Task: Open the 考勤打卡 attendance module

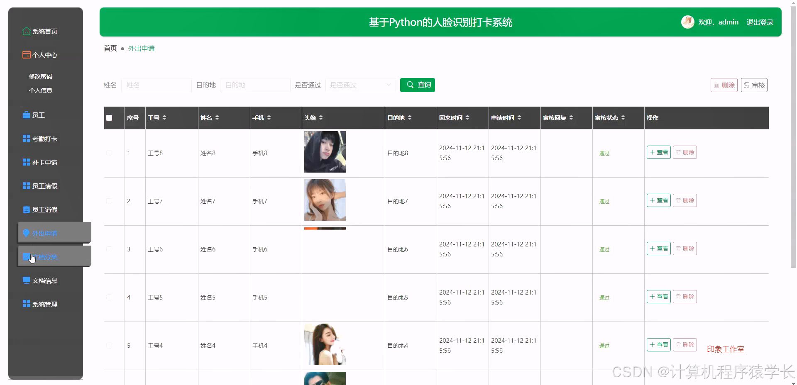Action: click(x=44, y=139)
